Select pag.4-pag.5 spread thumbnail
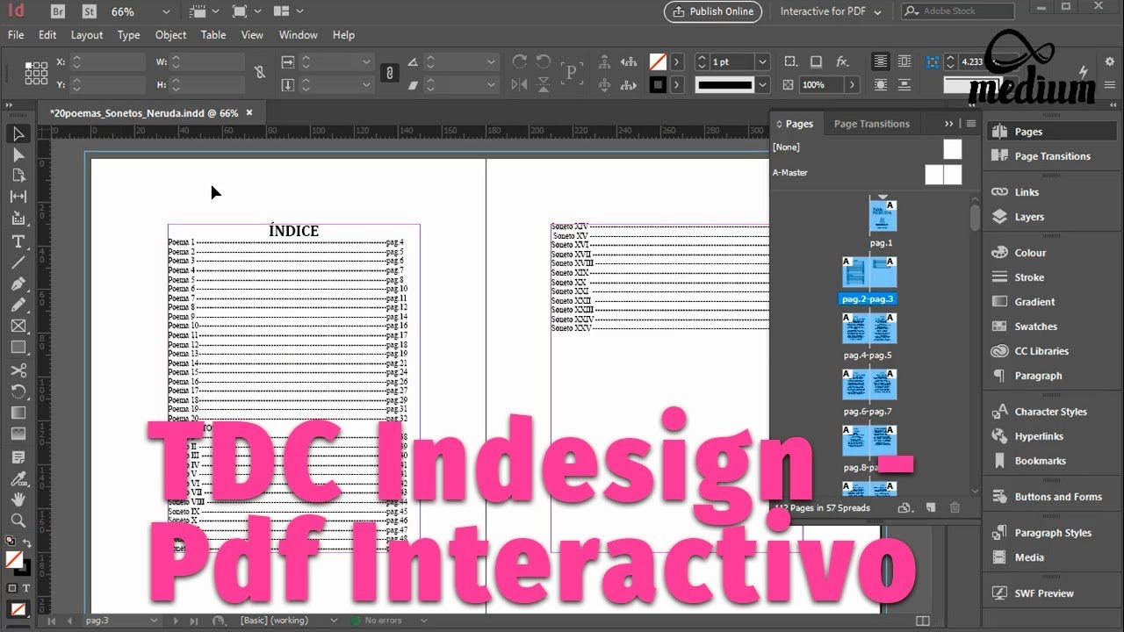Image resolution: width=1124 pixels, height=632 pixels. pyautogui.click(x=869, y=329)
